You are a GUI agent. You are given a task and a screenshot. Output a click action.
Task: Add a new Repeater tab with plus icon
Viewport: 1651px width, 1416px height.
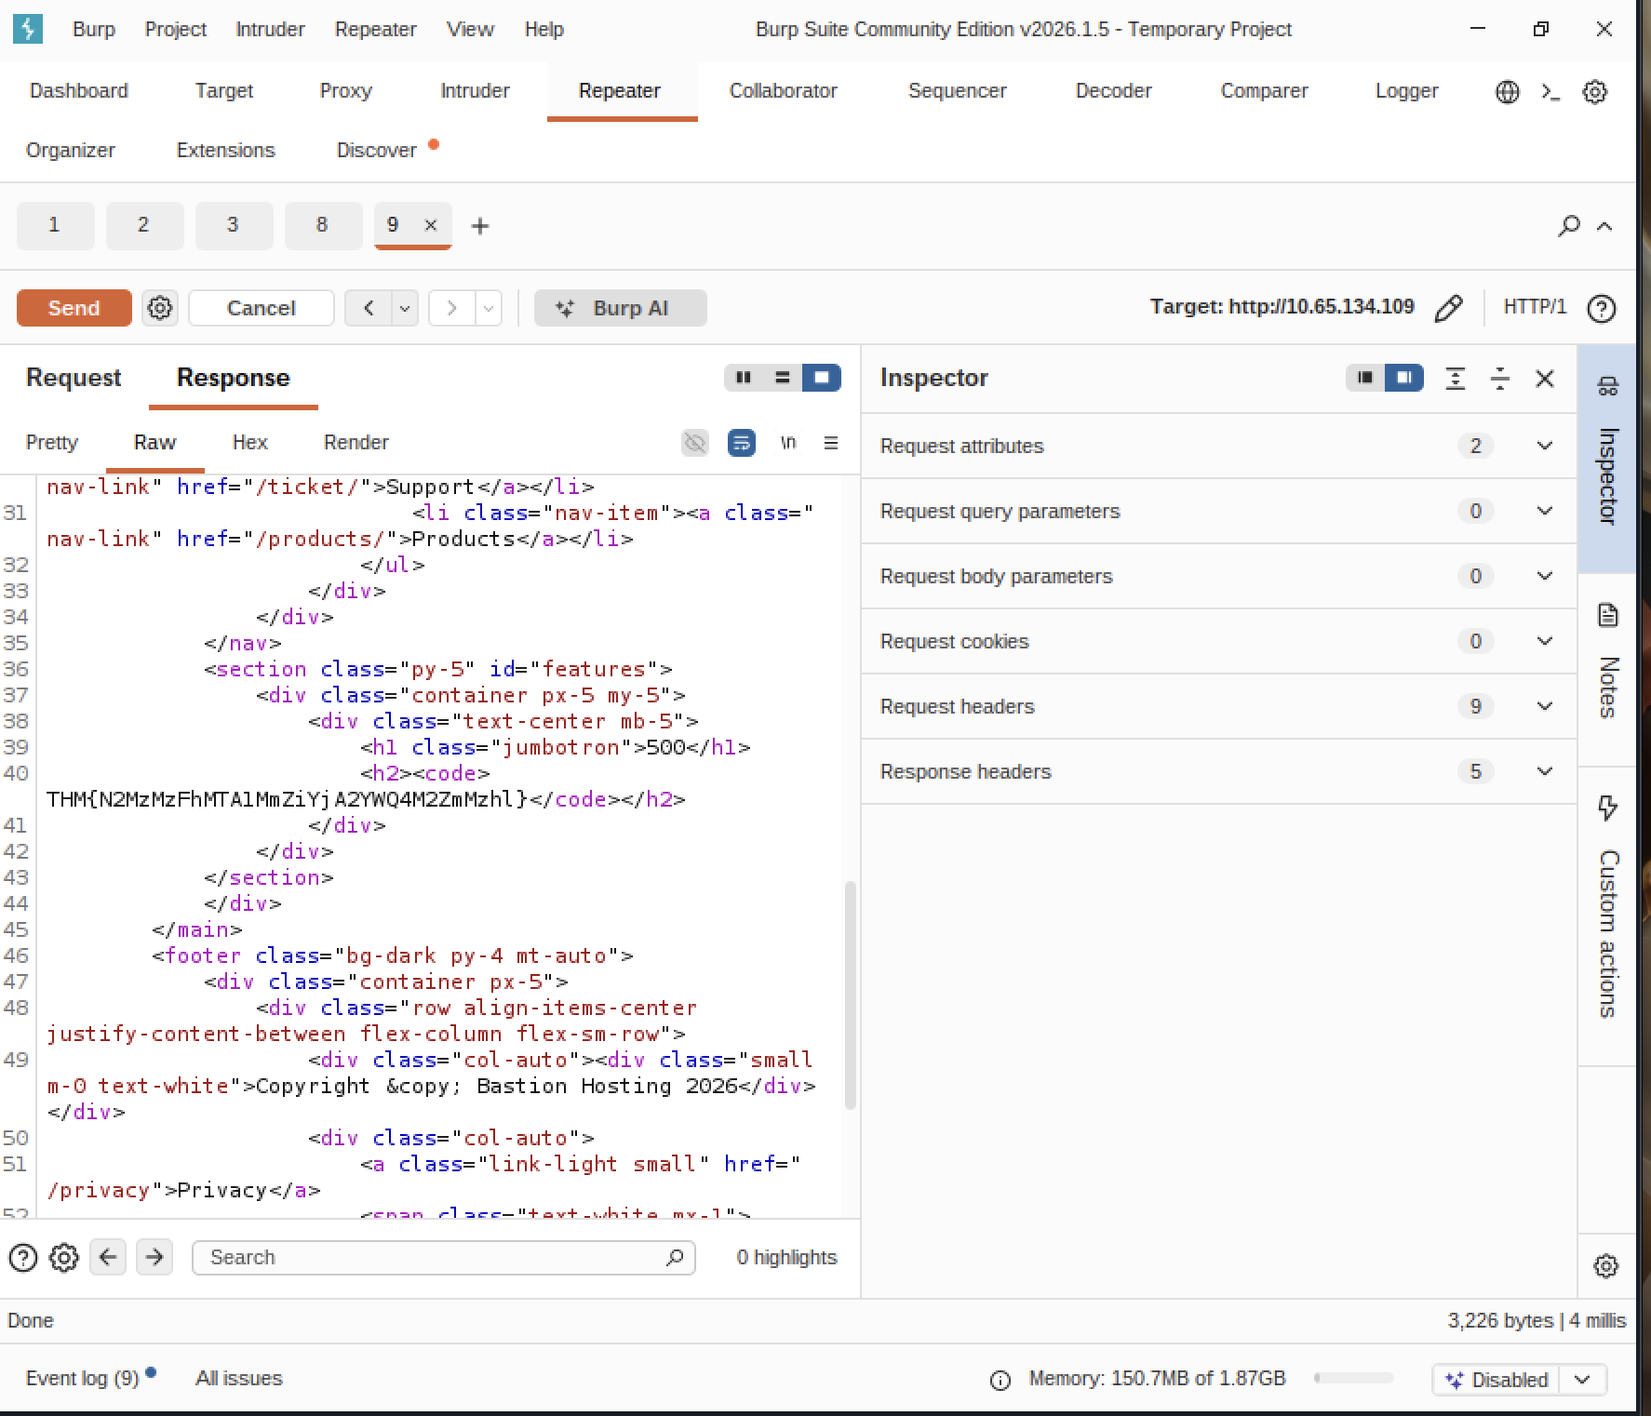[x=480, y=225]
